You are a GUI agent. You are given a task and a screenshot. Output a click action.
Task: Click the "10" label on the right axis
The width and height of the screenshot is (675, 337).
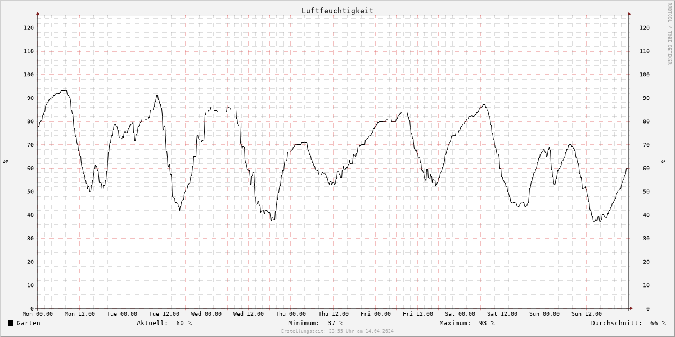[646, 285]
